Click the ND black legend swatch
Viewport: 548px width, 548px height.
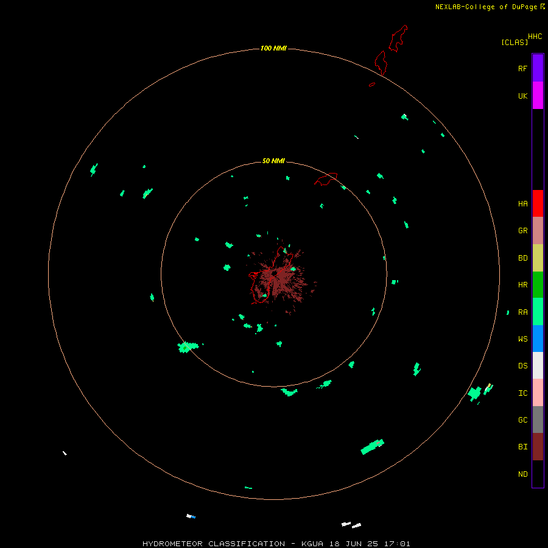point(538,474)
